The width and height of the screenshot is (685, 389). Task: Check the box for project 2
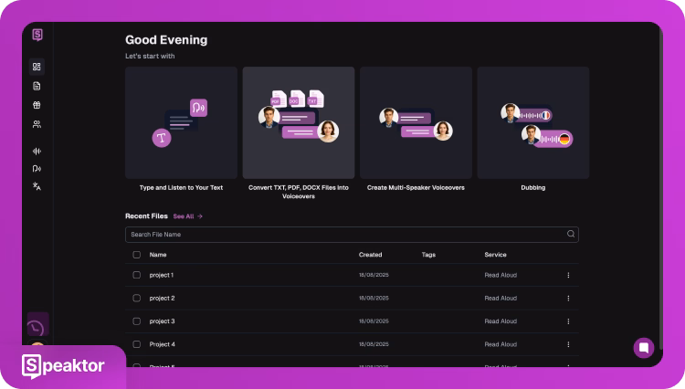point(137,299)
